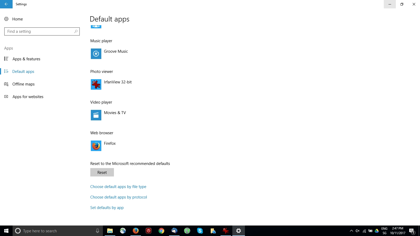
Task: Open the green globe app before Skype
Action: click(187, 231)
